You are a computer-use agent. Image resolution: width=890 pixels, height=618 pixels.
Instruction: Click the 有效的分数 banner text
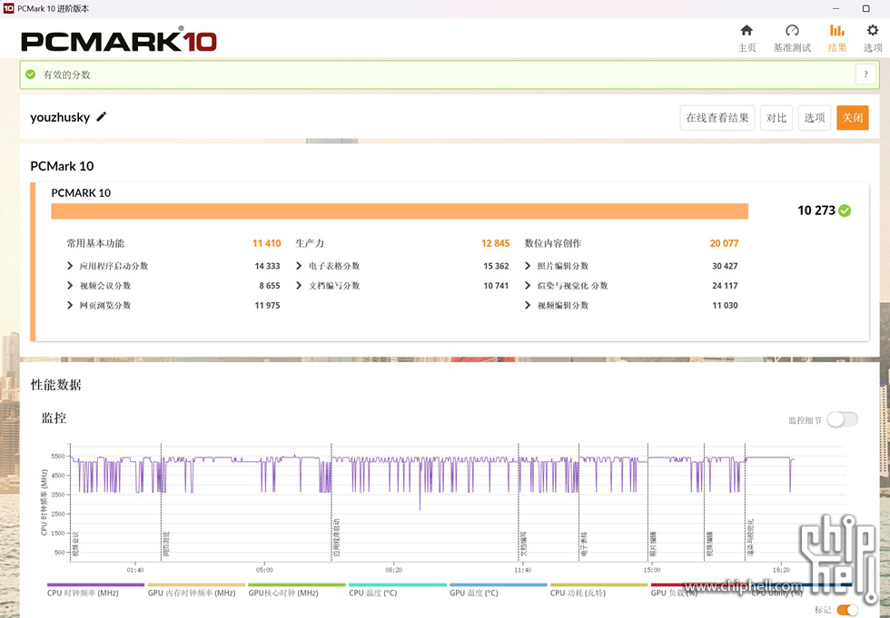click(66, 74)
